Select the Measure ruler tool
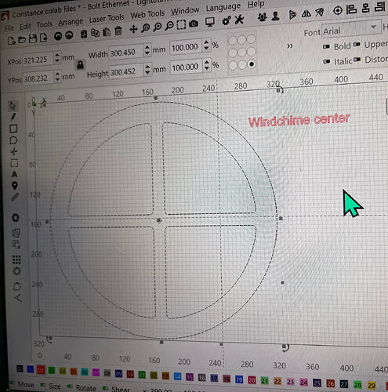The height and width of the screenshot is (392, 388). click(15, 197)
